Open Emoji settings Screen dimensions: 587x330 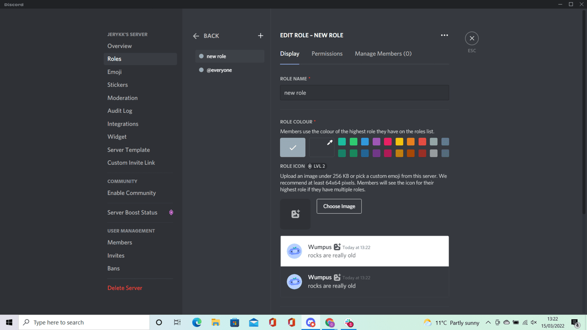(x=140, y=72)
